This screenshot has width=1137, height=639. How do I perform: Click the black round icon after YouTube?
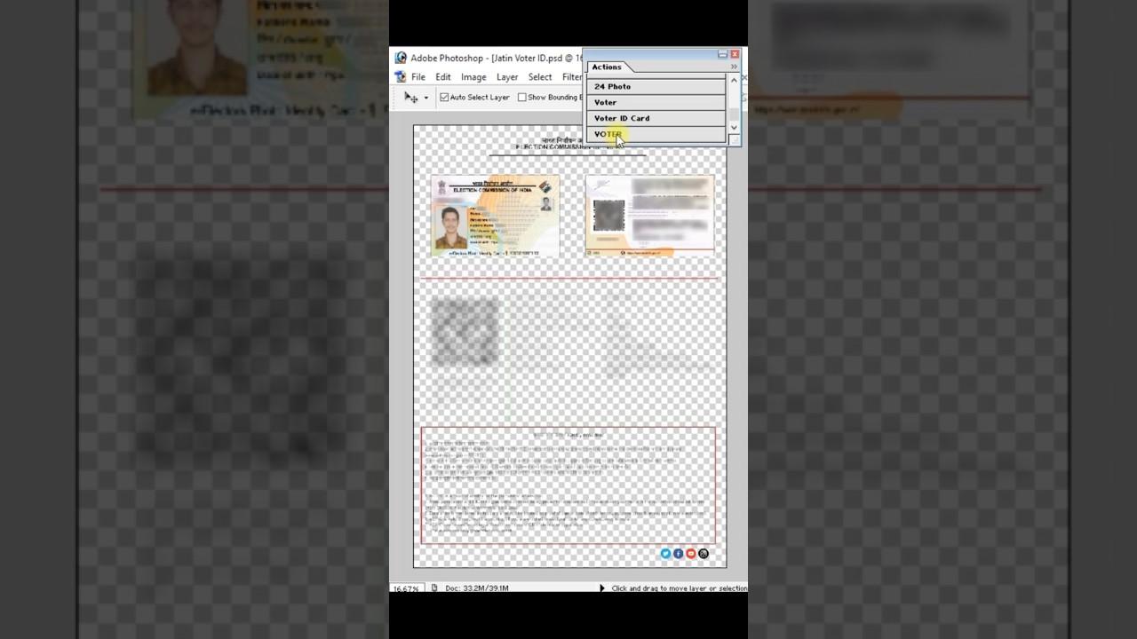click(x=704, y=554)
